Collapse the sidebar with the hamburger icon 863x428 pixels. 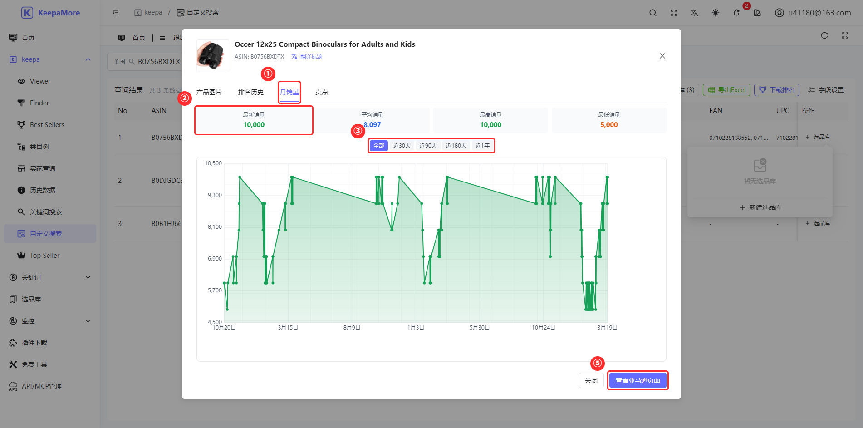[116, 13]
